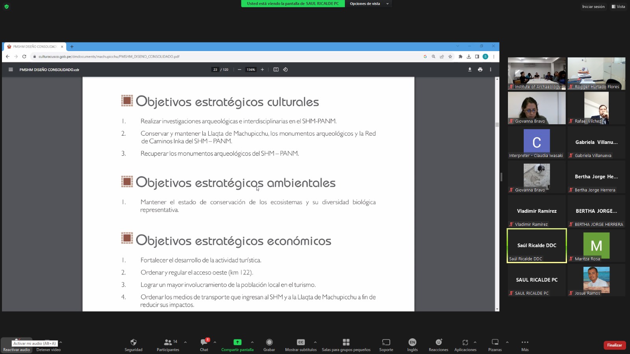The height and width of the screenshot is (354, 630).
Task: Open new browser tab with plus
Action: [x=72, y=46]
